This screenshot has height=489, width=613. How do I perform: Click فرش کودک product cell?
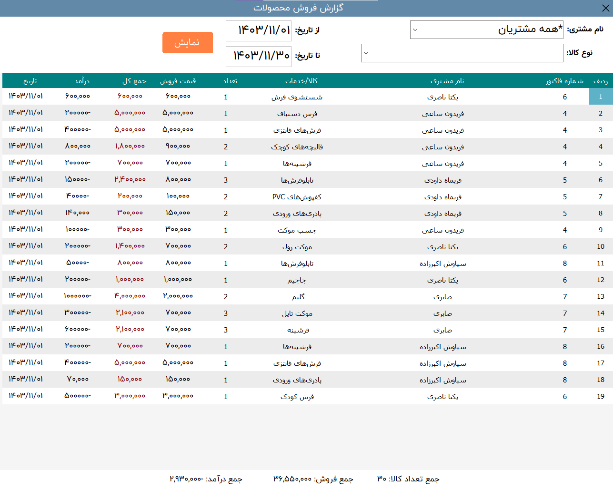[297, 397]
